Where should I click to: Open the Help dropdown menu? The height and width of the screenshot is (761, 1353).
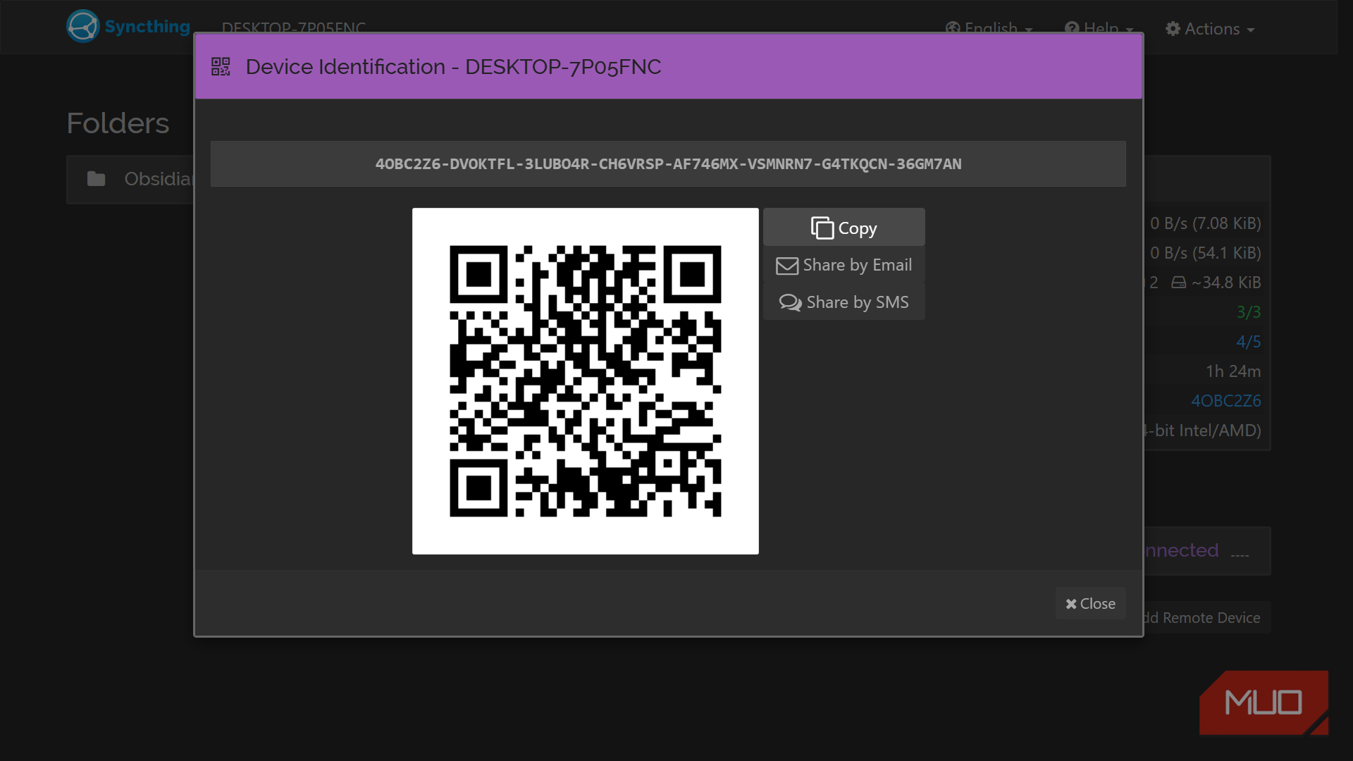[1099, 29]
